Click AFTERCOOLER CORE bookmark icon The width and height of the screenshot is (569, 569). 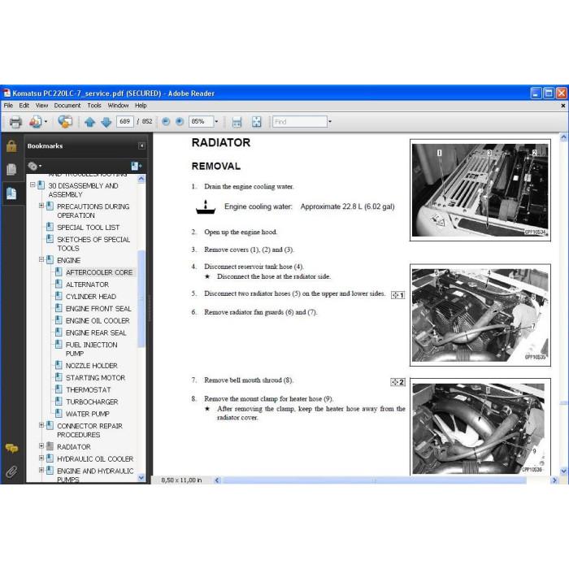tap(59, 271)
